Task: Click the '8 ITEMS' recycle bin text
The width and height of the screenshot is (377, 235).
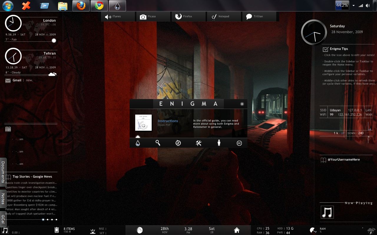Action: click(x=69, y=229)
